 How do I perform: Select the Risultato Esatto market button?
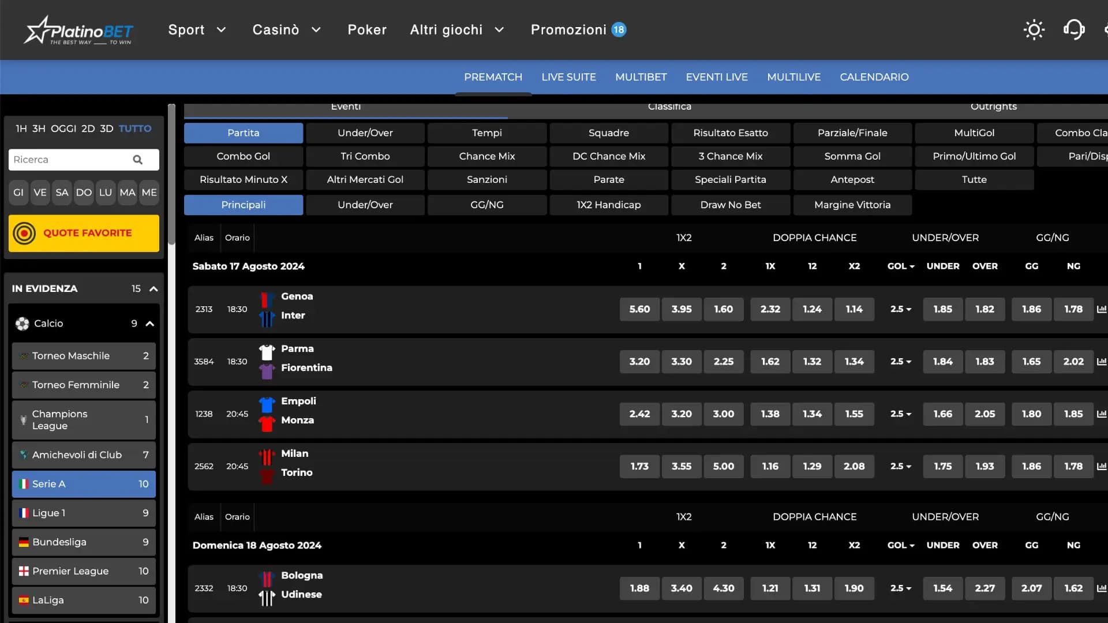pos(730,133)
